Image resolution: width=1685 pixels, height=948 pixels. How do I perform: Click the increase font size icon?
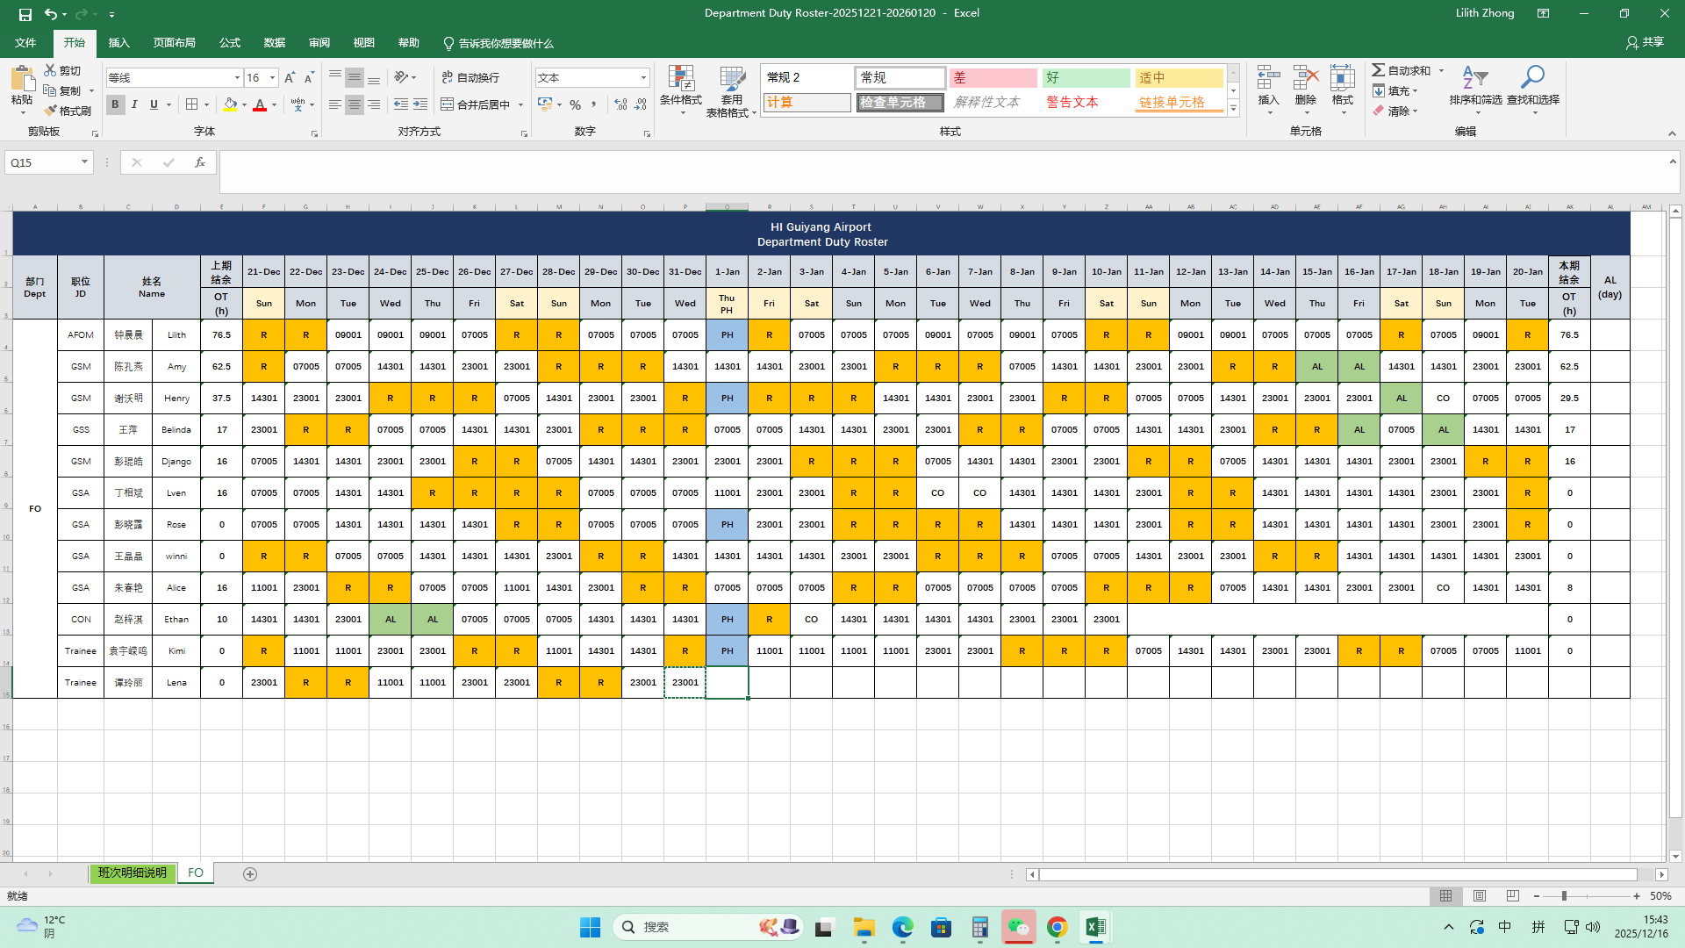coord(290,78)
